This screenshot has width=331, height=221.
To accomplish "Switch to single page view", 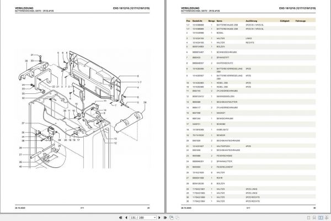I will point(308,218).
